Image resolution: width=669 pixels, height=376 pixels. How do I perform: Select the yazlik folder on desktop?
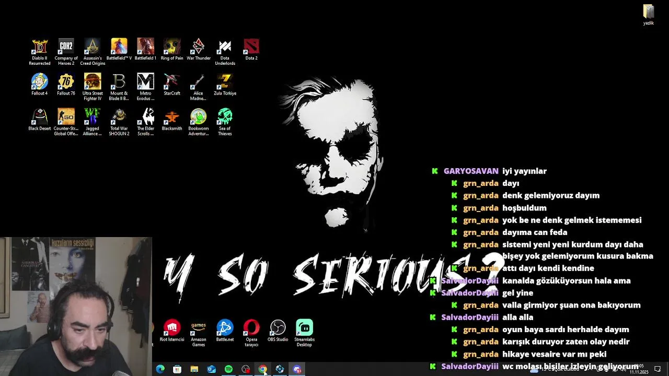coord(649,15)
